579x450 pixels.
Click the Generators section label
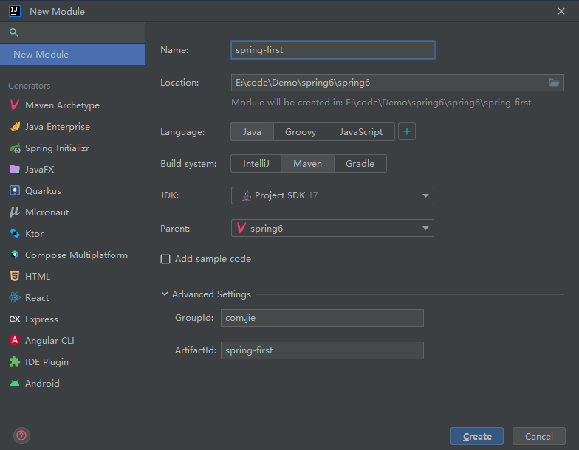coord(30,86)
